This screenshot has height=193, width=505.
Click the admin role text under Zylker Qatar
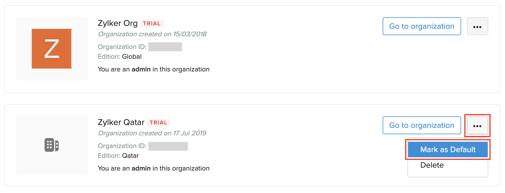tap(141, 169)
